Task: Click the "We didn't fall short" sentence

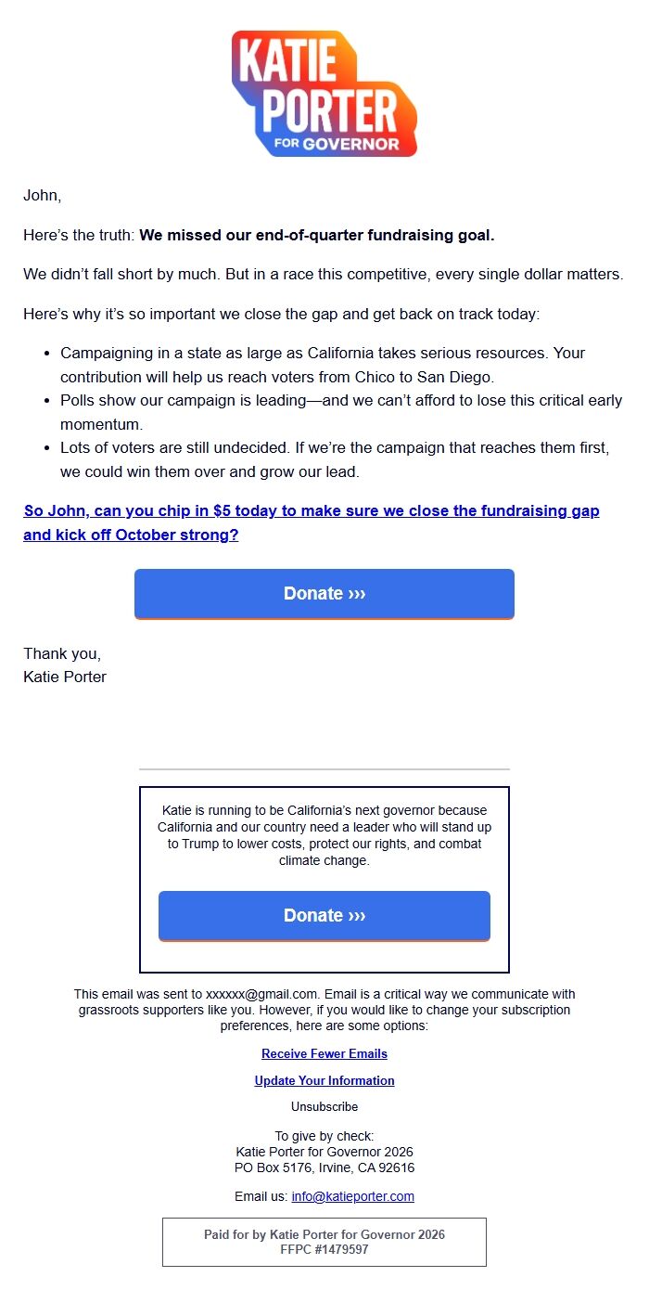Action: point(323,275)
